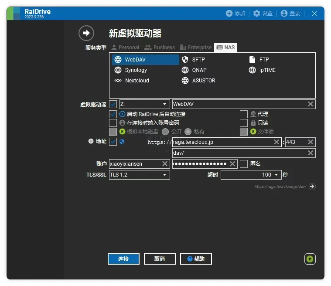Clear the port 443 field
This screenshot has height=286, width=331.
point(311,142)
